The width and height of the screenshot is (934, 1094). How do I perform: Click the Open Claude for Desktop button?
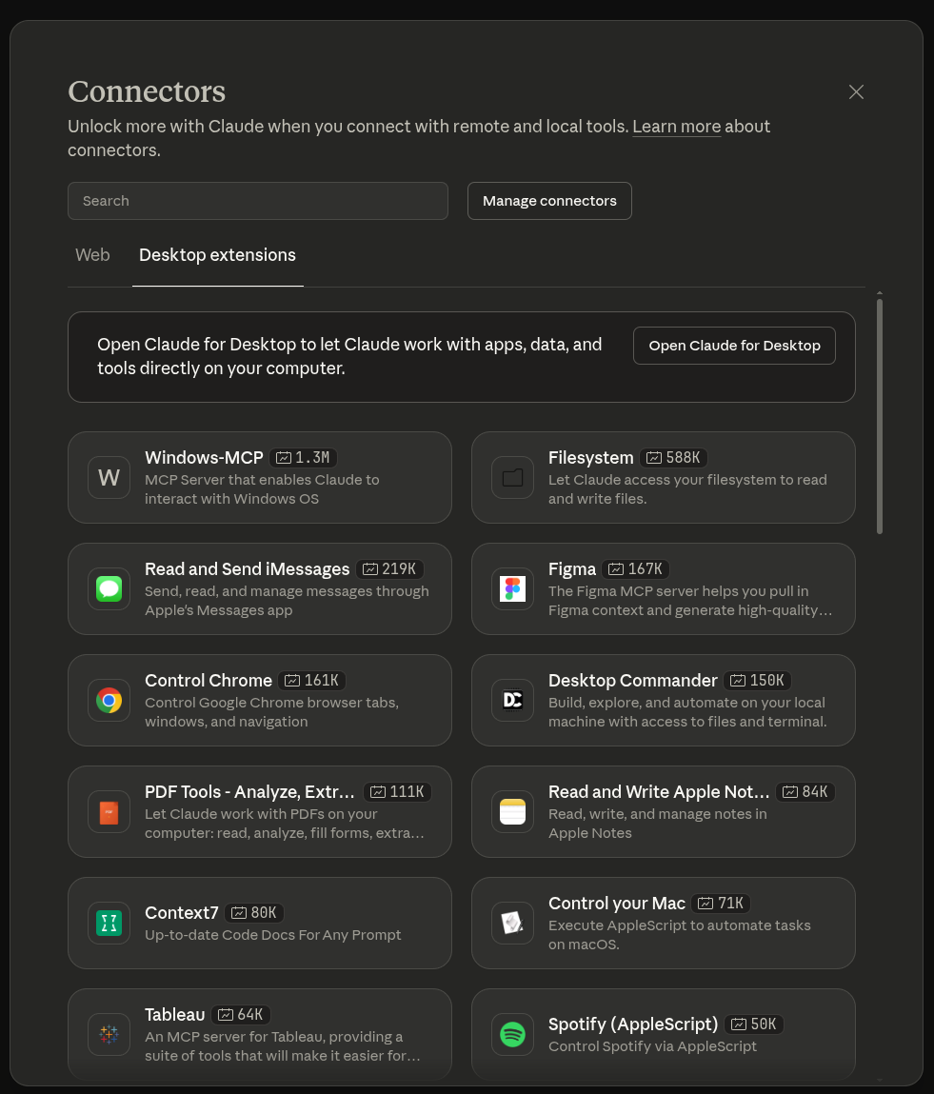pos(734,346)
